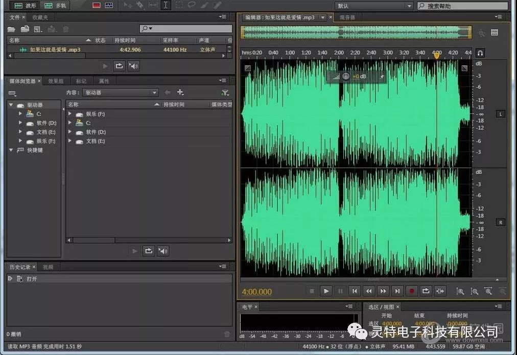
Task: Switch to the 收藏夹 tab
Action: point(40,17)
